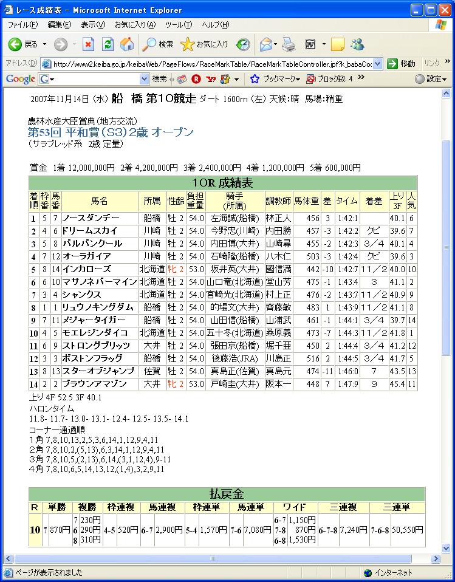Click jockey cell 後藤浩(JRA)
Image resolution: width=455 pixels, height=582 pixels.
(x=235, y=358)
